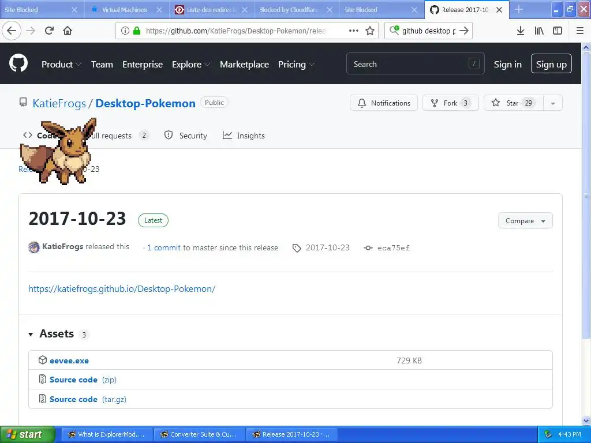
Task: Click the Eevee desktop pet sprite
Action: click(58, 152)
